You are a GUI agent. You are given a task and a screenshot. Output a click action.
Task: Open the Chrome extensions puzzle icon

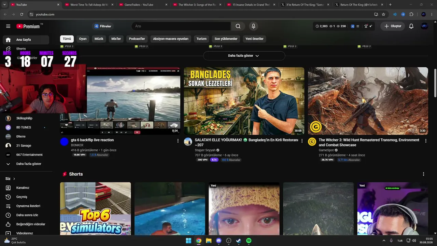411,14
